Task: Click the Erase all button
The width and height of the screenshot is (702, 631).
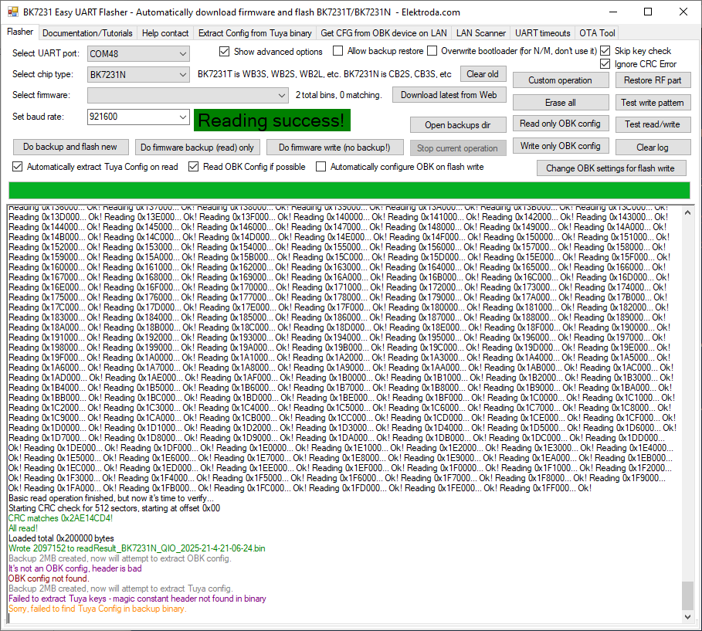Action: (x=560, y=103)
